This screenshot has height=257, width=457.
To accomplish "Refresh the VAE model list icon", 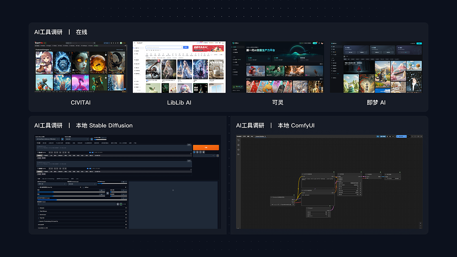I will [x=92, y=139].
